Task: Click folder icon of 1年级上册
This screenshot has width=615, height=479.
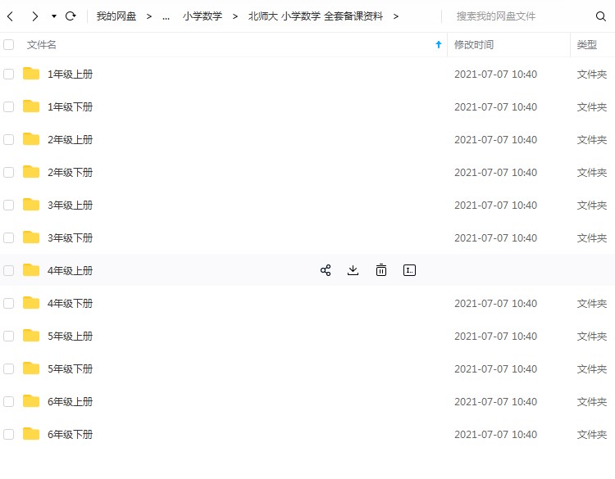Action: tap(31, 73)
